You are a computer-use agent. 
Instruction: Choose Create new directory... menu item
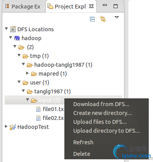tap(103, 113)
